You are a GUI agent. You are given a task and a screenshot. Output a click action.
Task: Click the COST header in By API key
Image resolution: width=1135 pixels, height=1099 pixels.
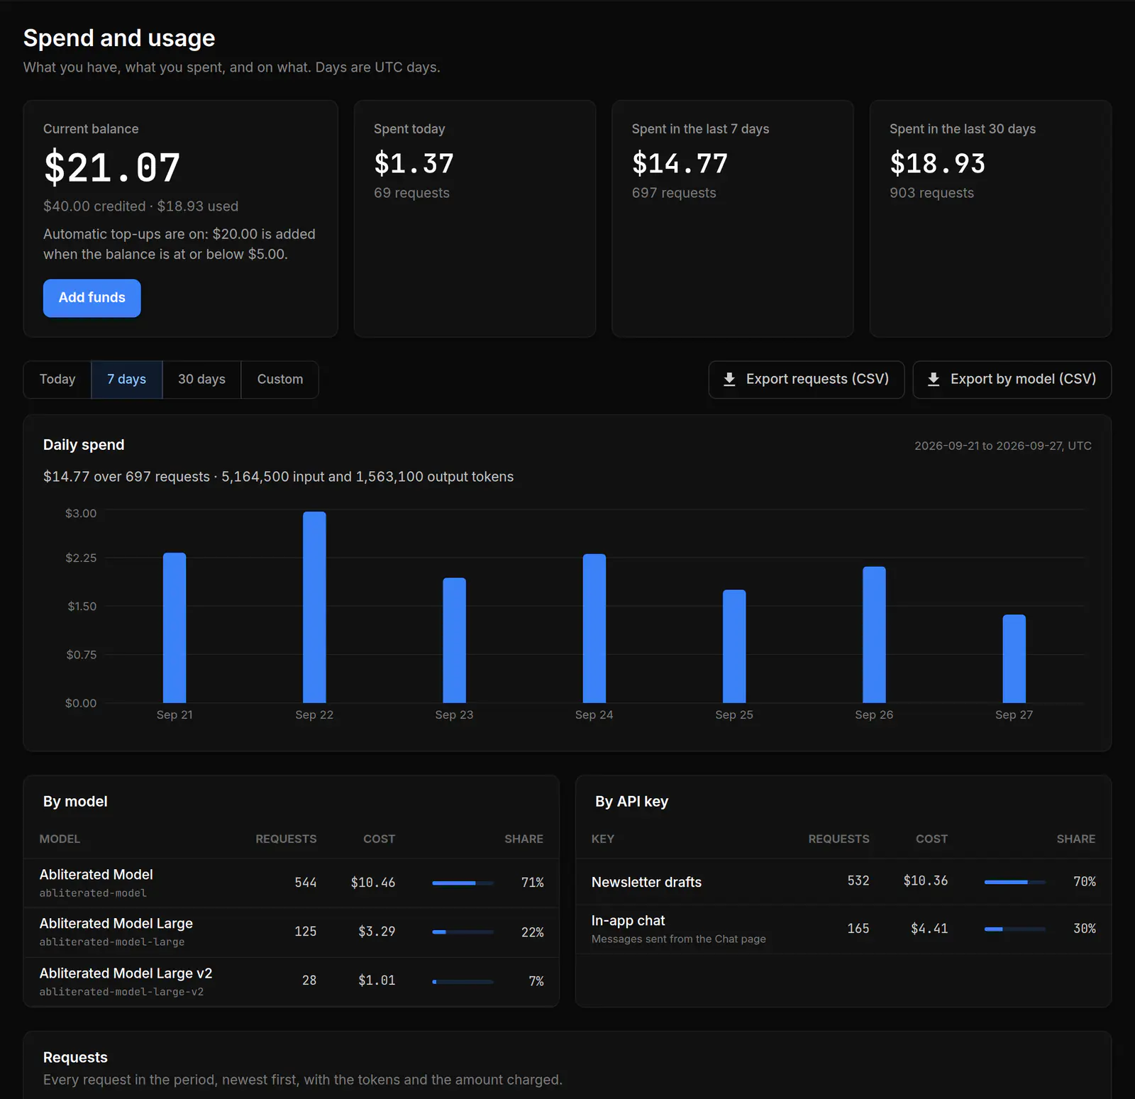[x=931, y=839]
